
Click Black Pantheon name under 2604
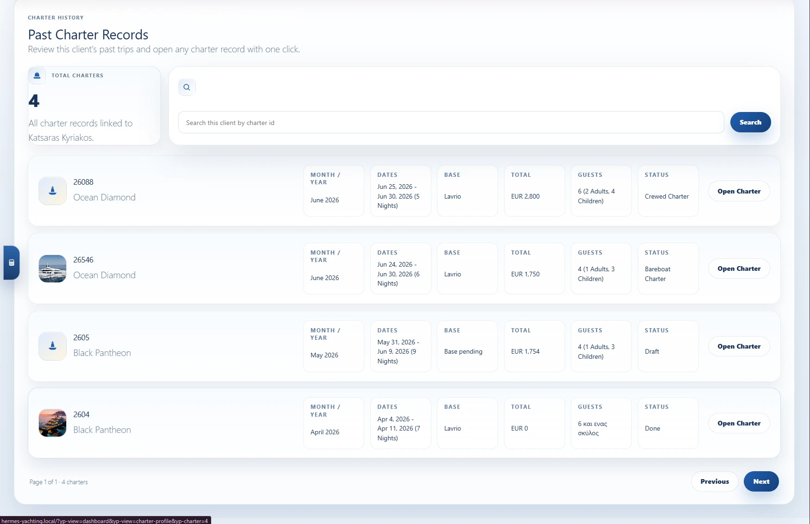(102, 430)
